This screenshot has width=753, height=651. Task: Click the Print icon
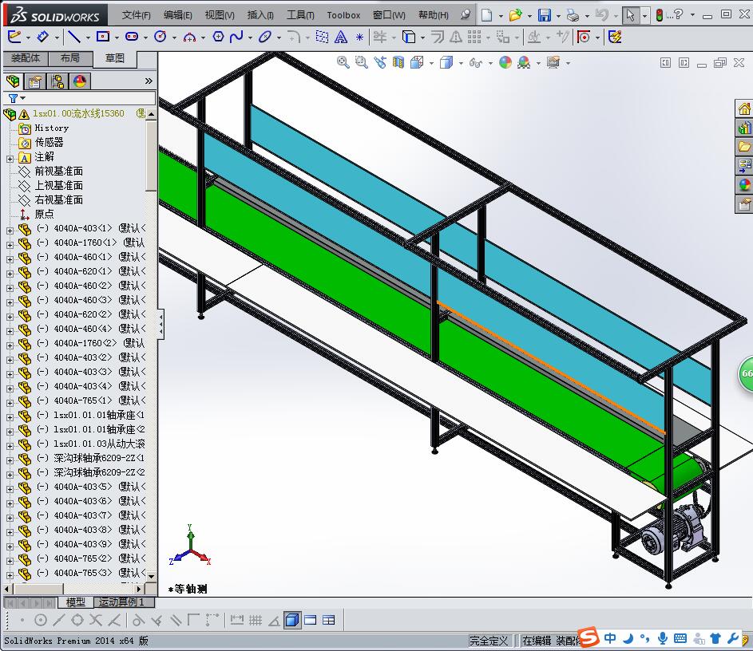(573, 15)
